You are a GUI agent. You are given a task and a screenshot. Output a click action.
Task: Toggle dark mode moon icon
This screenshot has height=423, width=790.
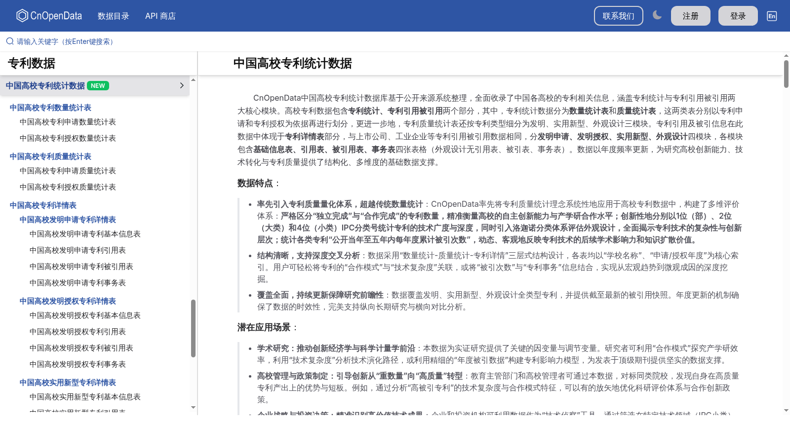point(657,15)
